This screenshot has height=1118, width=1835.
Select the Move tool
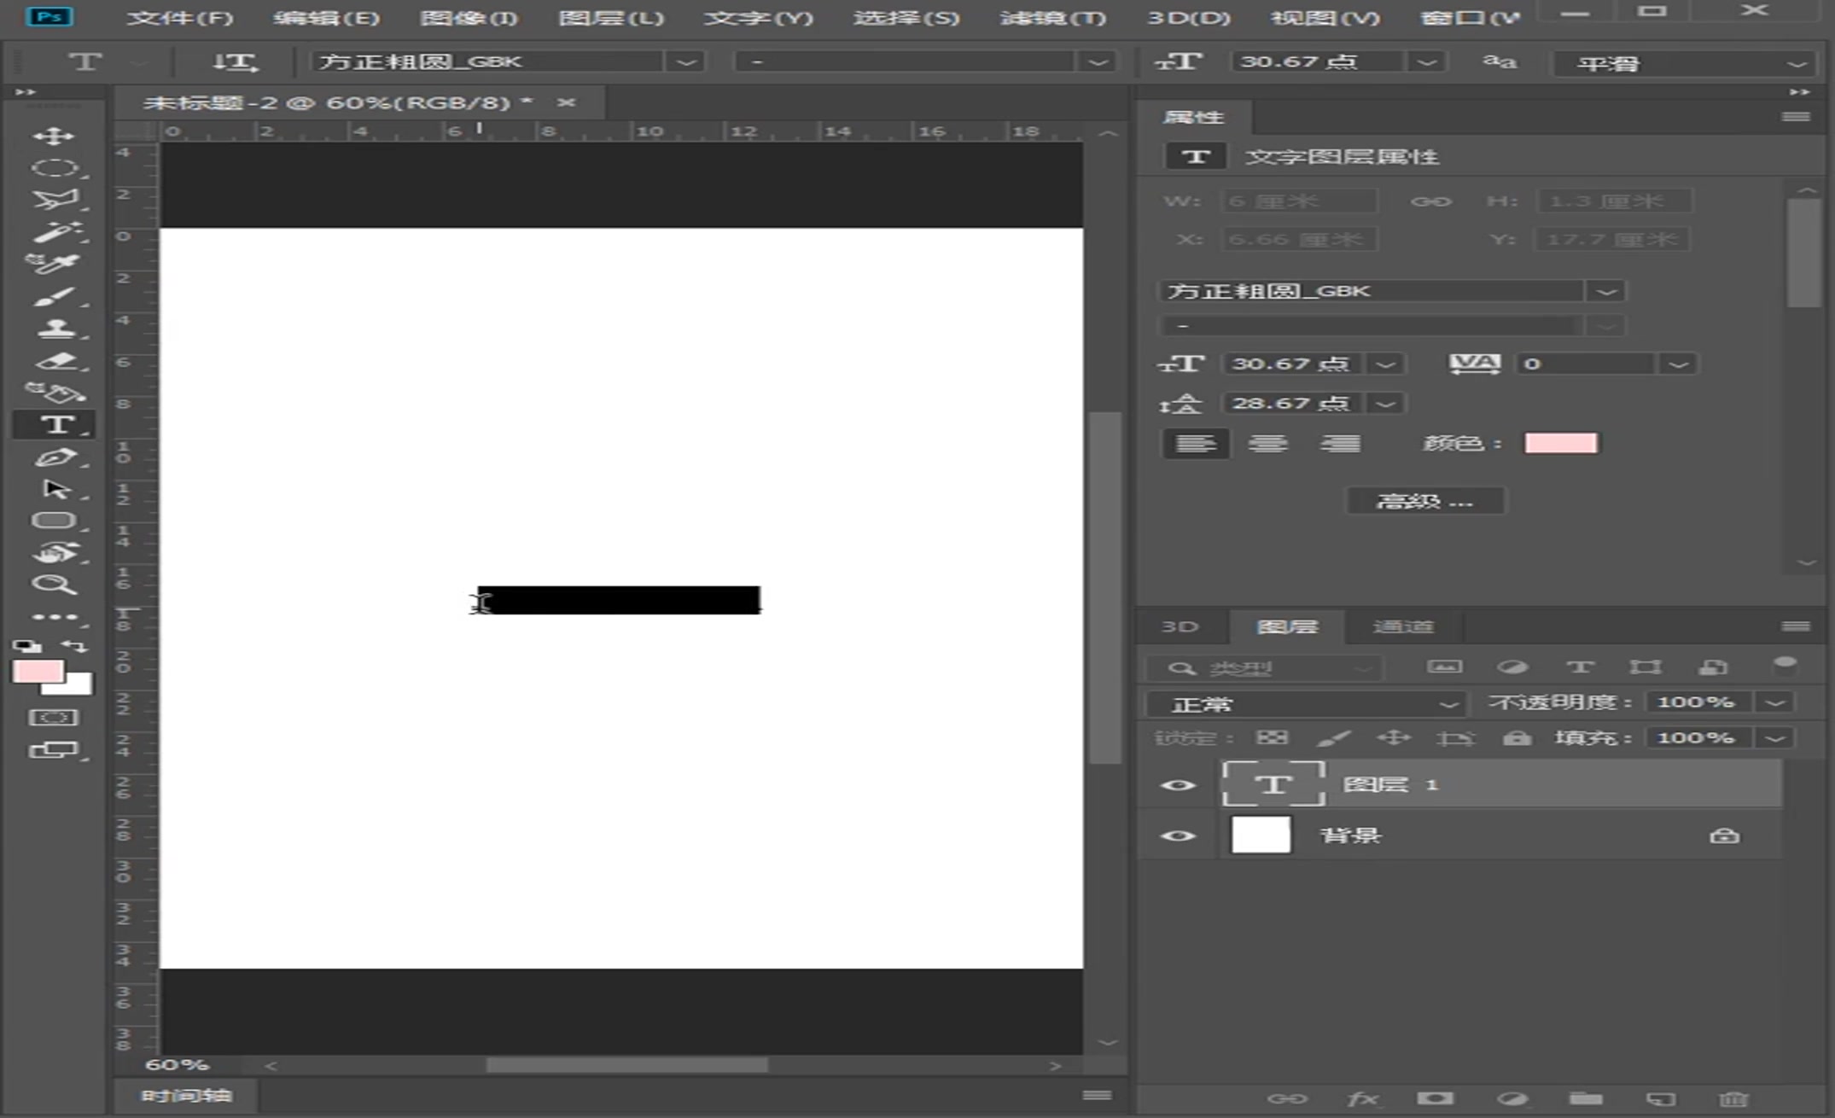(x=53, y=136)
